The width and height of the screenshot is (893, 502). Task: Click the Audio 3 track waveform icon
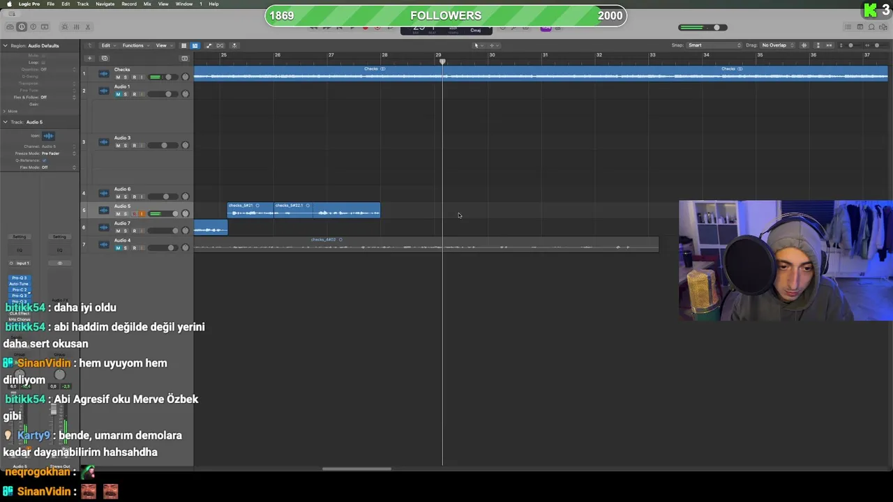[x=104, y=142]
